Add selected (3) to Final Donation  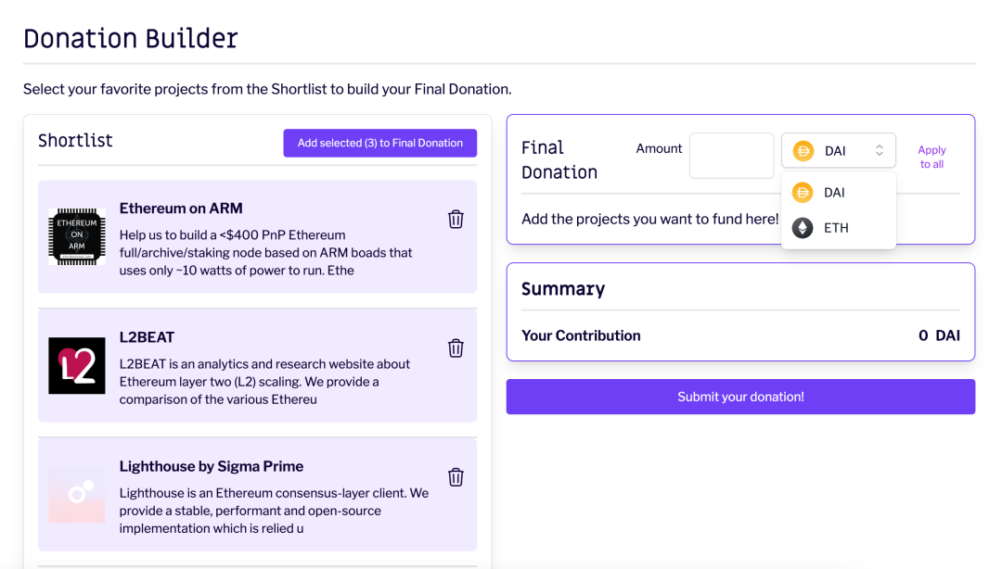[x=380, y=143]
